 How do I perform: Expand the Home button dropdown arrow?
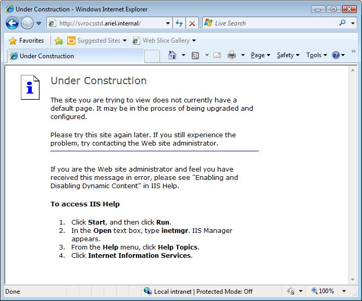pyautogui.click(x=183, y=55)
